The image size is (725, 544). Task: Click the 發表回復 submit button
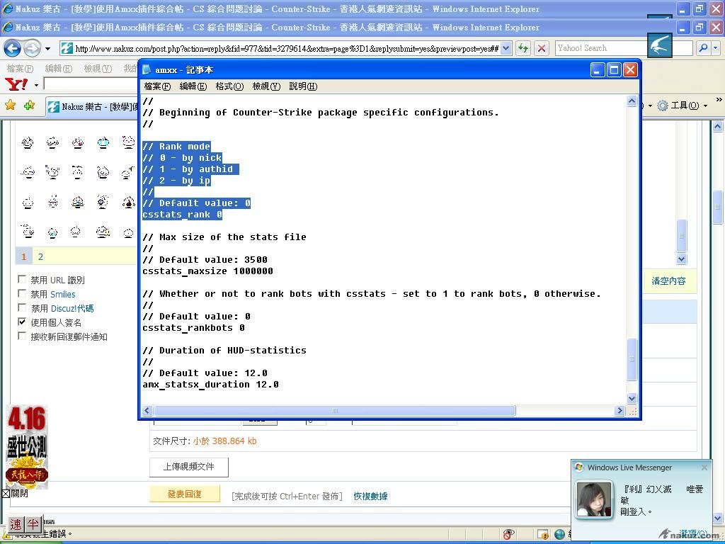click(185, 494)
